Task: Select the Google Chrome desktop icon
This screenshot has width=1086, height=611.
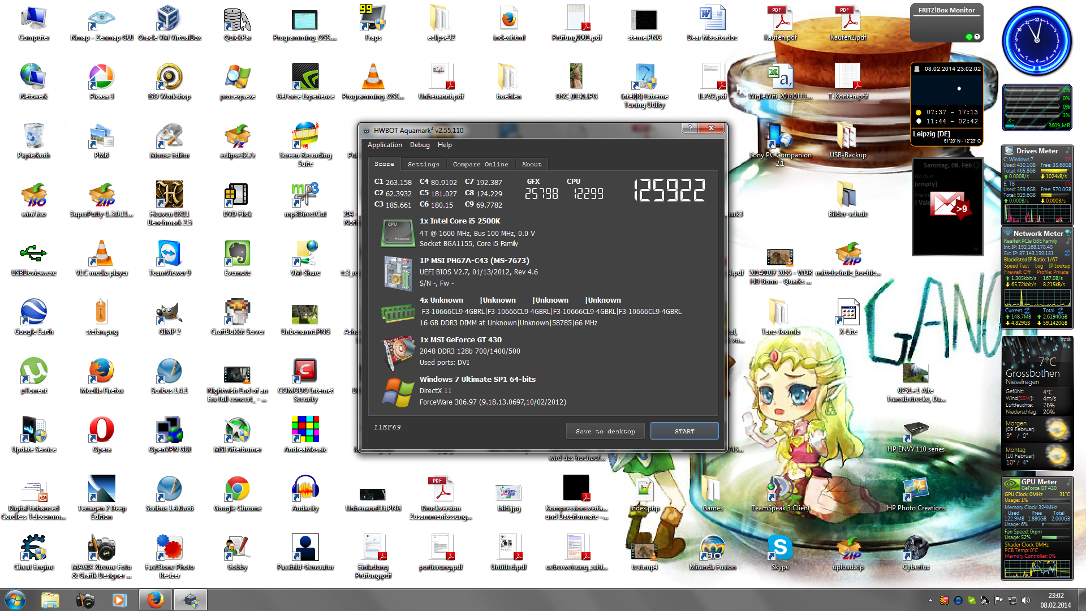Action: 238,494
